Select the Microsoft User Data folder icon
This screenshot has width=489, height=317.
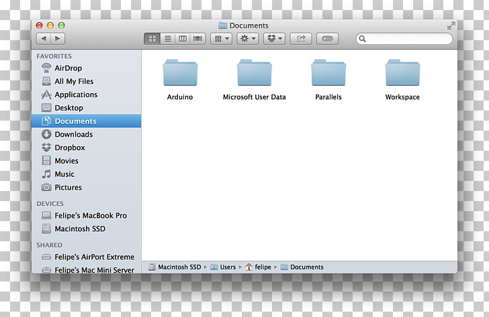tap(255, 72)
